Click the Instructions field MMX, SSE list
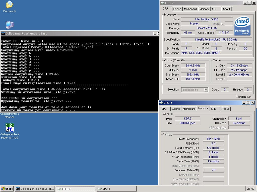The image size is (257, 192). 216,53
